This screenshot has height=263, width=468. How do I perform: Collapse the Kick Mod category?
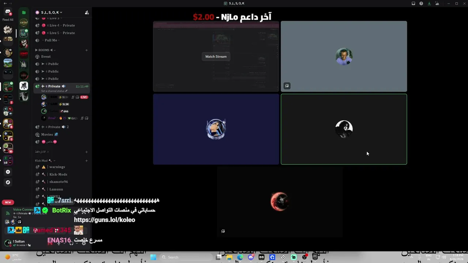coord(45,161)
